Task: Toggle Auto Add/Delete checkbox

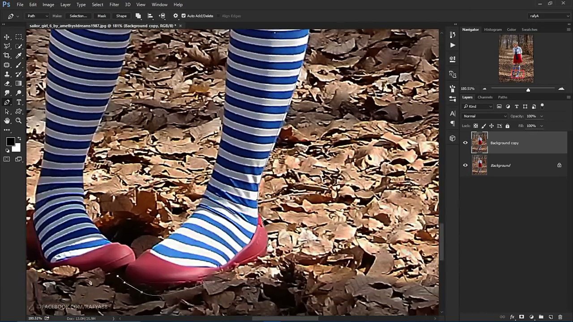Action: 184,16
